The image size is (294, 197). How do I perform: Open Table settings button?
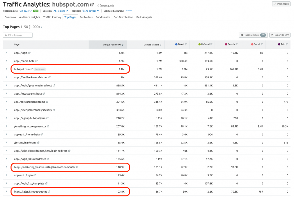(x=253, y=35)
